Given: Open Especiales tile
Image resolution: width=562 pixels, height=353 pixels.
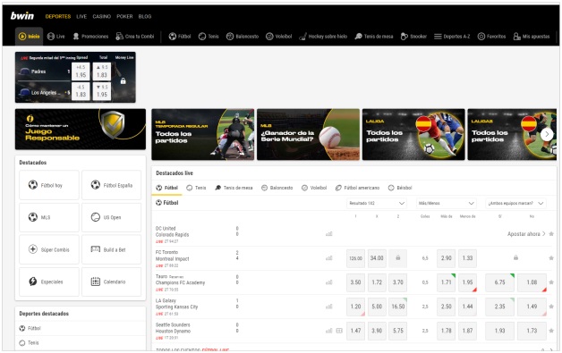Looking at the screenshot, I should tap(49, 282).
